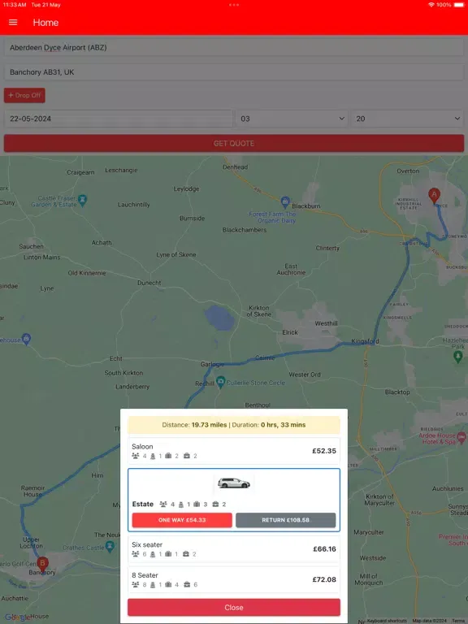The height and width of the screenshot is (624, 468).
Task: Click the Six seater passengers icon
Action: pyautogui.click(x=136, y=554)
